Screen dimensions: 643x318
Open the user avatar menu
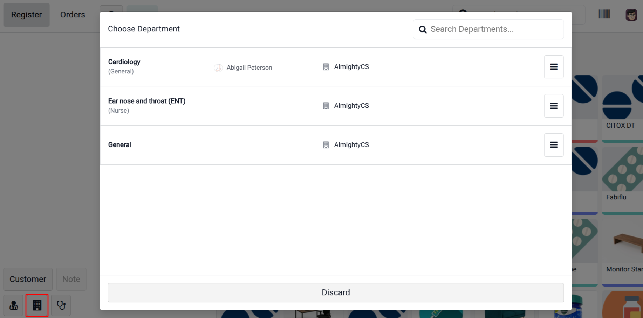coord(631,15)
